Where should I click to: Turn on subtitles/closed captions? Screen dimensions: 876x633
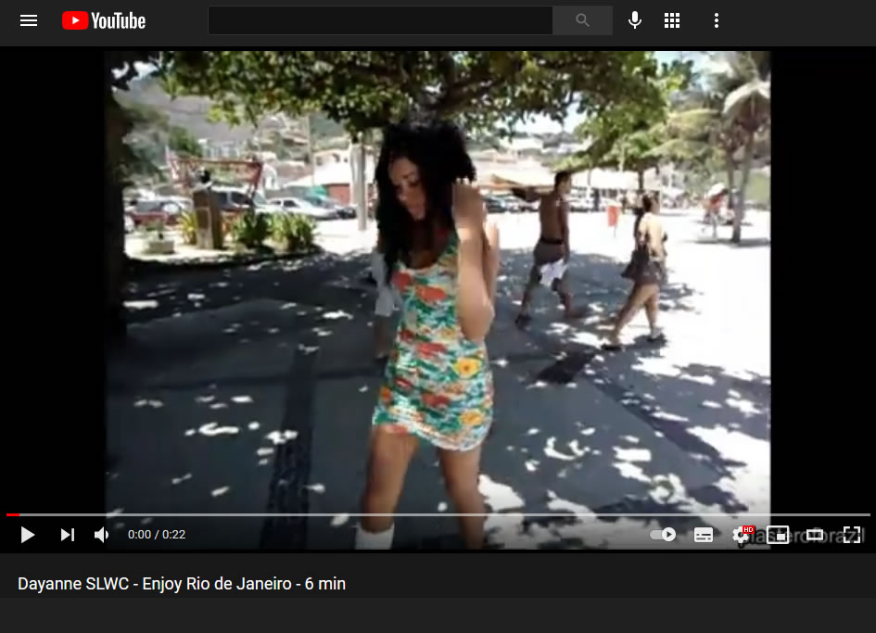704,535
